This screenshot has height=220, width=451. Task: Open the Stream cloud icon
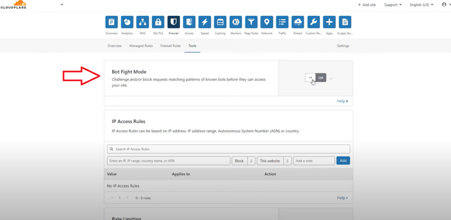click(x=298, y=22)
